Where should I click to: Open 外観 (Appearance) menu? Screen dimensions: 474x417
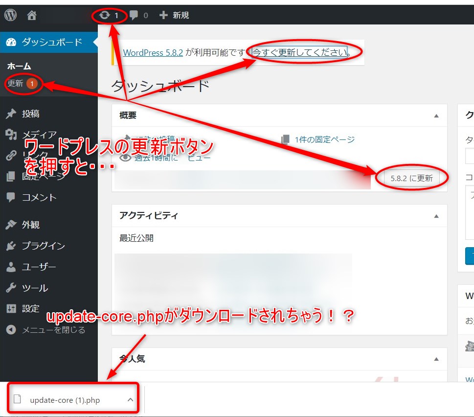(31, 225)
